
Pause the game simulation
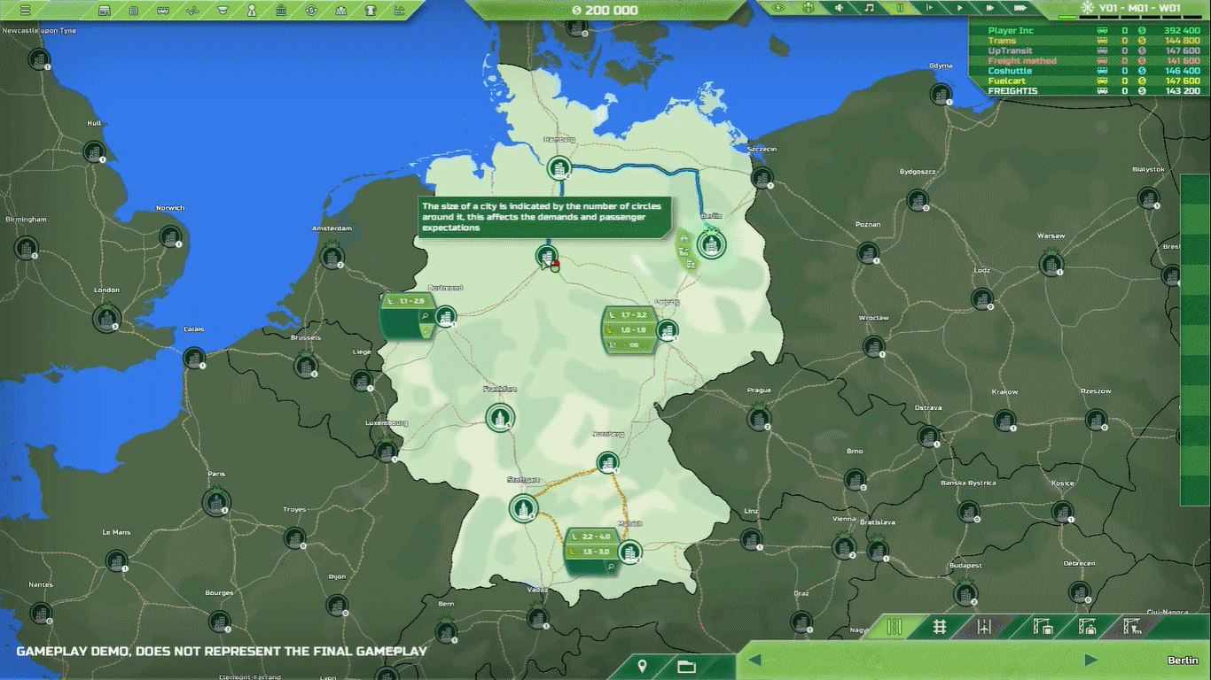click(x=900, y=7)
